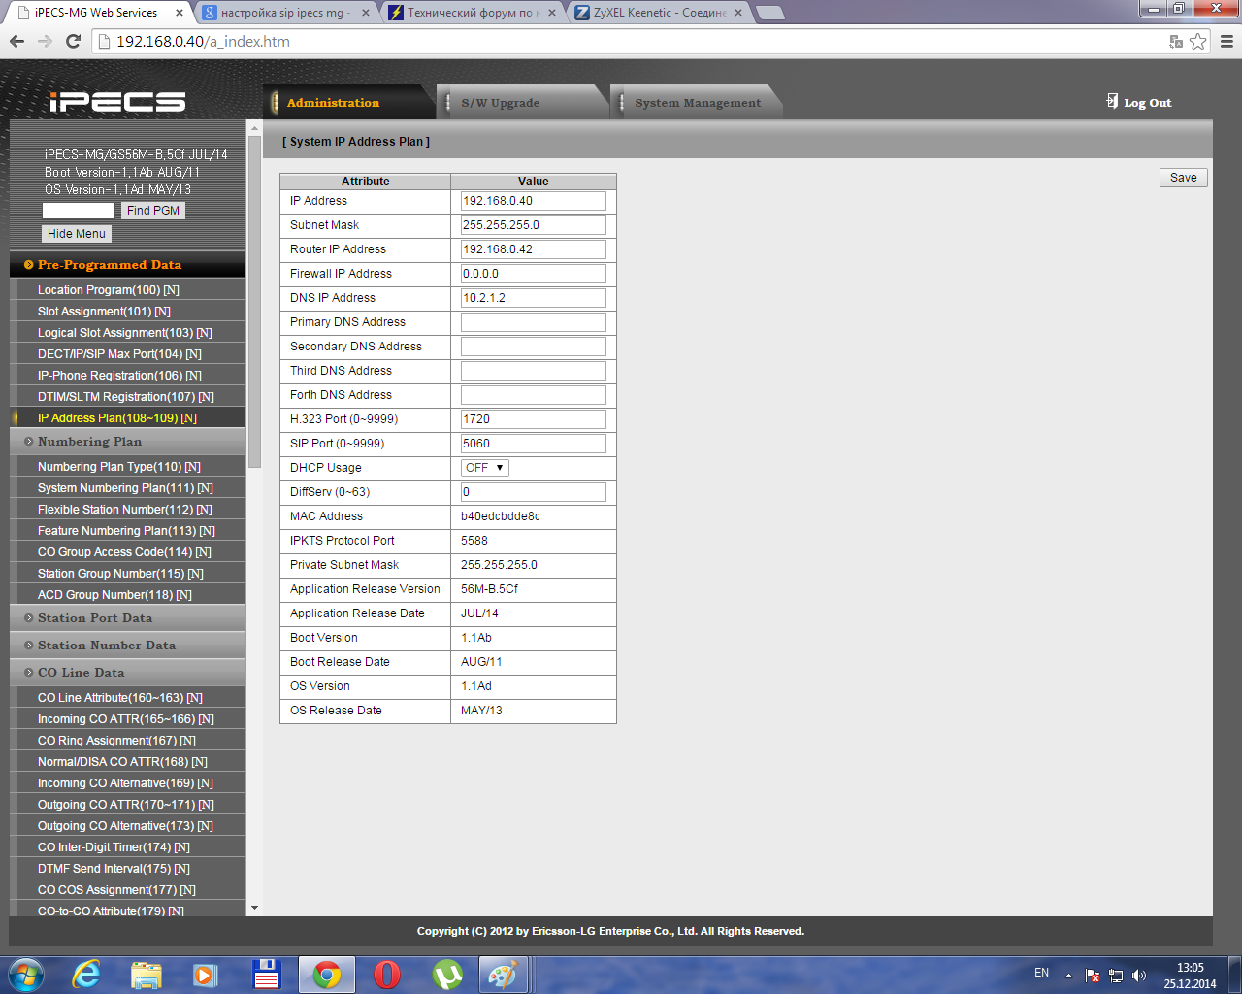The image size is (1242, 994).
Task: Bookmark this page with the star icon
Action: pyautogui.click(x=1198, y=41)
